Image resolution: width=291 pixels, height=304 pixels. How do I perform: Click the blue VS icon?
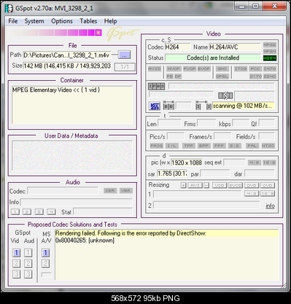pos(155,106)
